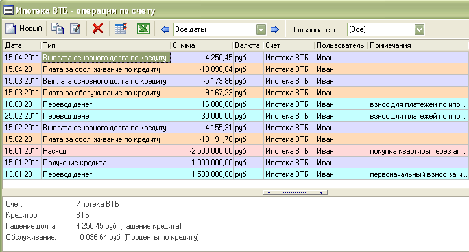
Task: Go to next date period arrow
Action: pyautogui.click(x=274, y=29)
